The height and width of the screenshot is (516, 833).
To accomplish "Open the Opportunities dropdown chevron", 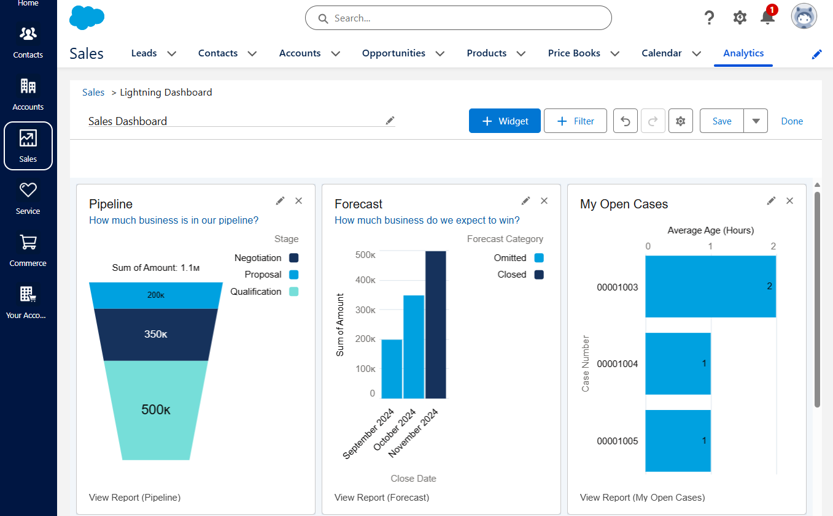I will (x=440, y=53).
